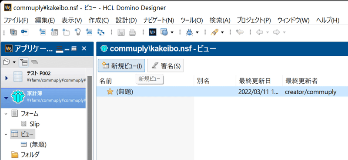Open the プロジェクト(P) menu

point(254,20)
